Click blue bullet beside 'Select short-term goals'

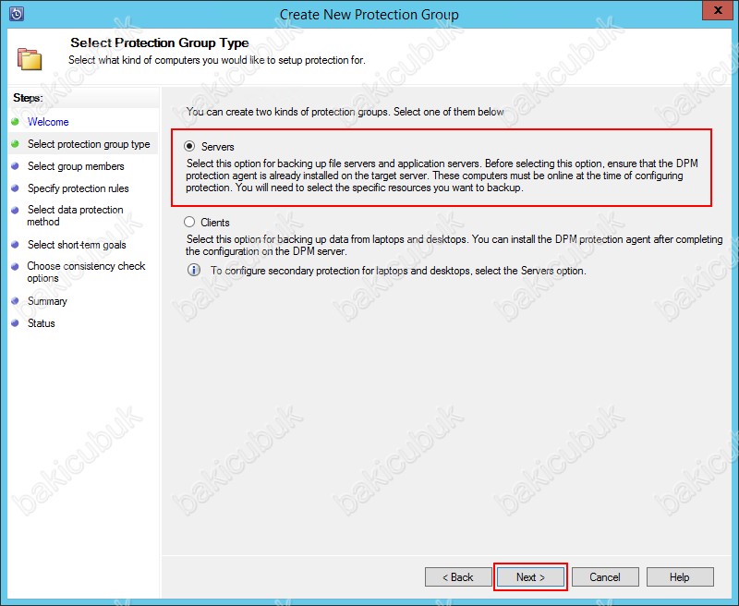coord(15,245)
